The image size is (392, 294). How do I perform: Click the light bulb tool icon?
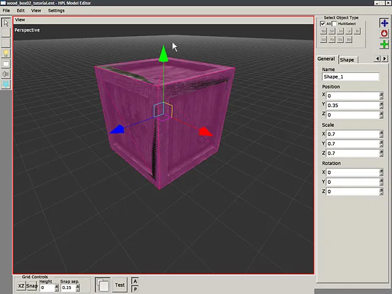click(6, 53)
